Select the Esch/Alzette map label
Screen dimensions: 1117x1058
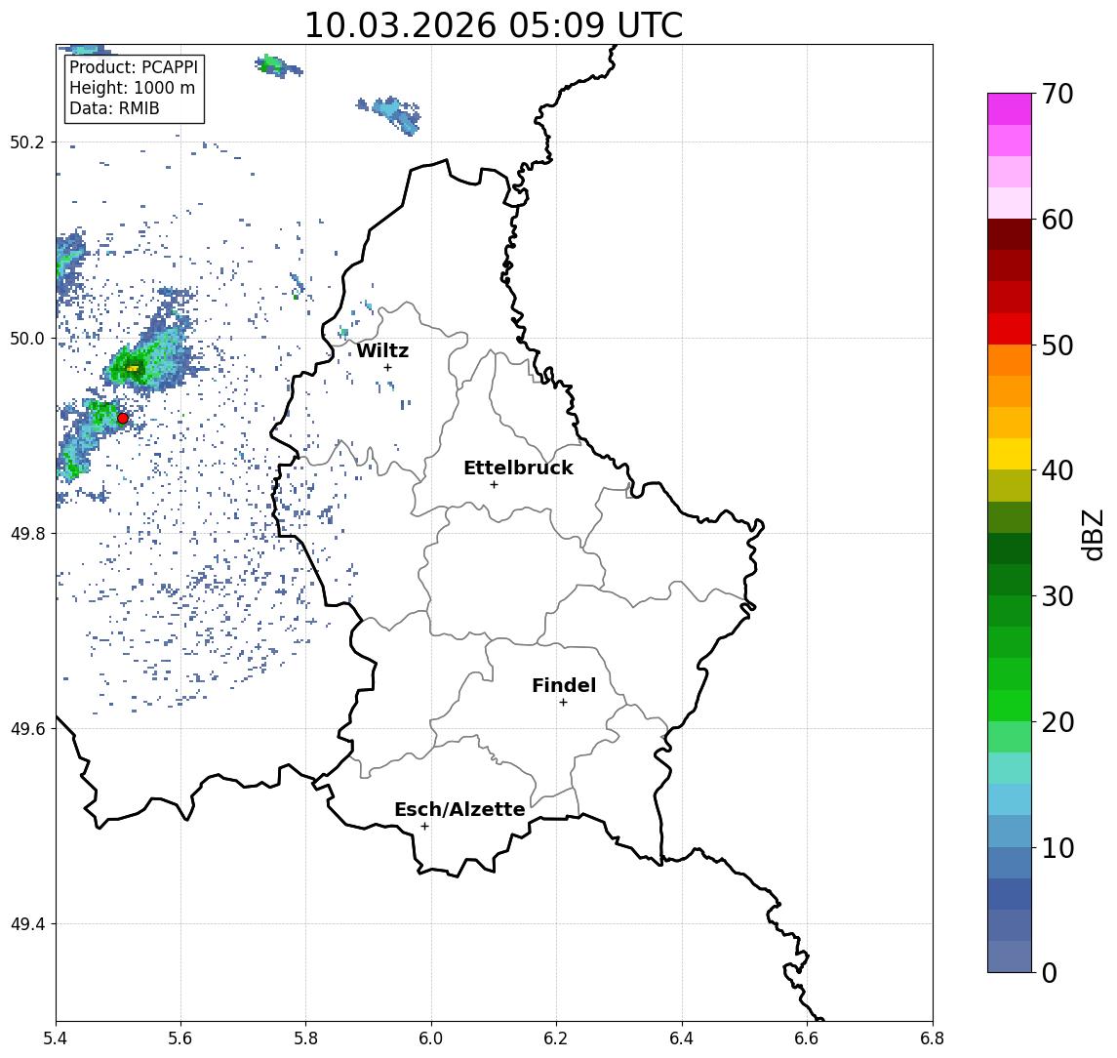click(x=459, y=809)
